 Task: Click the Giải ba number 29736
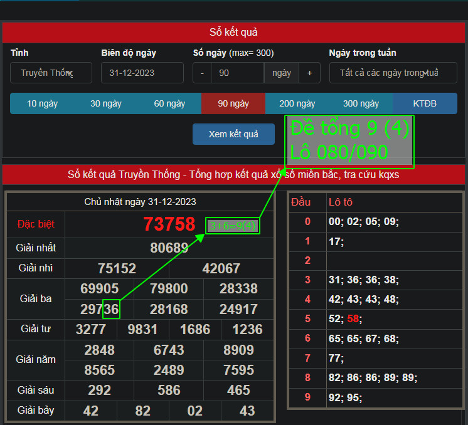tap(99, 309)
